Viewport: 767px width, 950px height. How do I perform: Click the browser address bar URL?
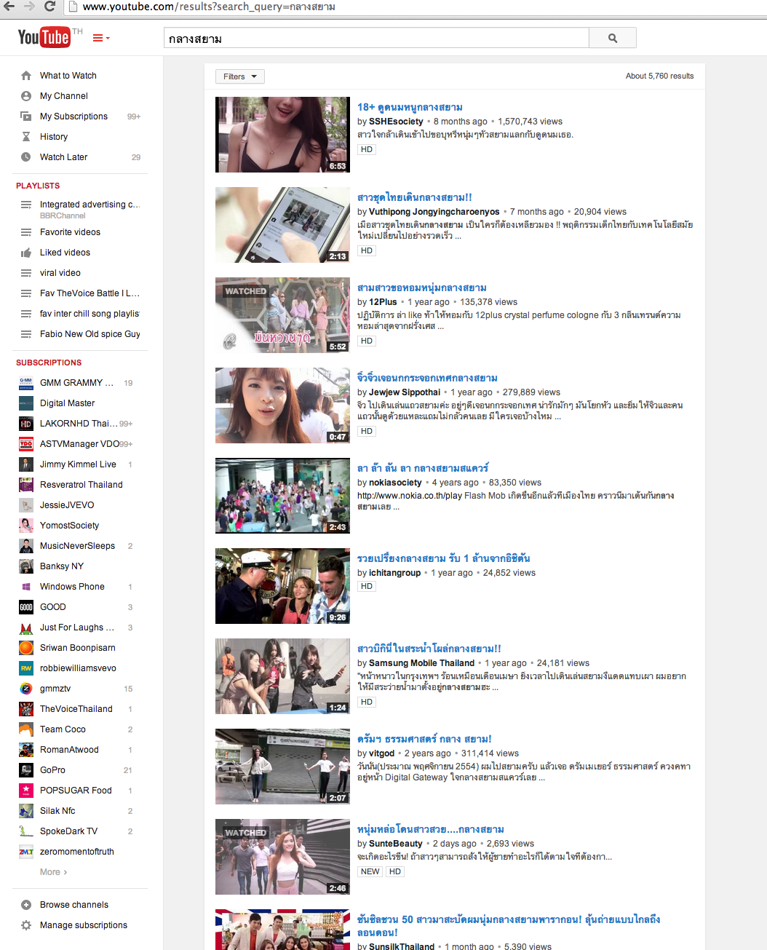click(x=209, y=7)
